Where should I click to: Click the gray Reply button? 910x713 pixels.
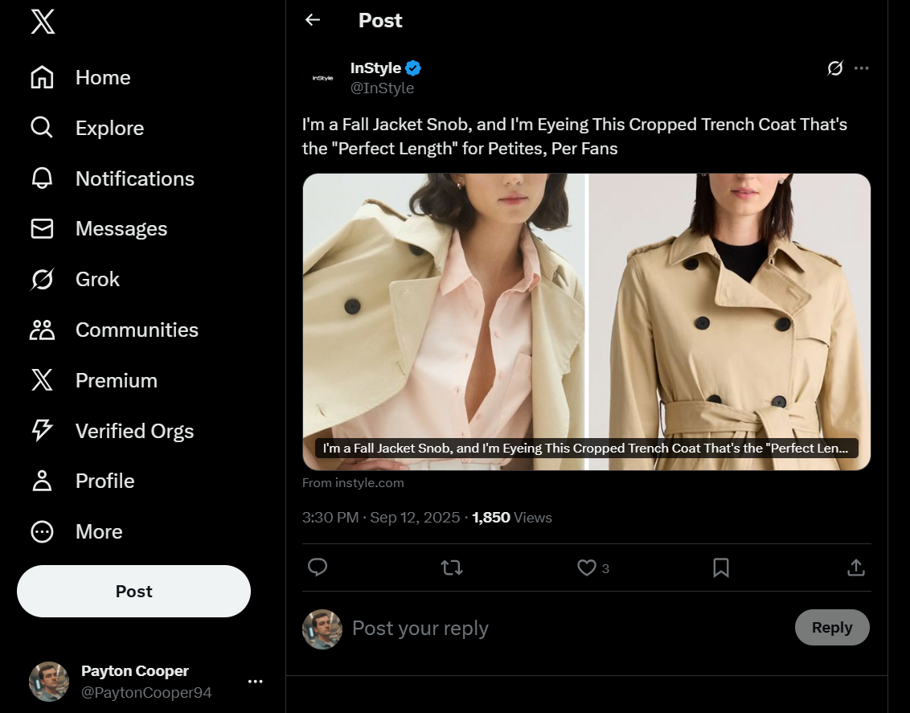831,628
